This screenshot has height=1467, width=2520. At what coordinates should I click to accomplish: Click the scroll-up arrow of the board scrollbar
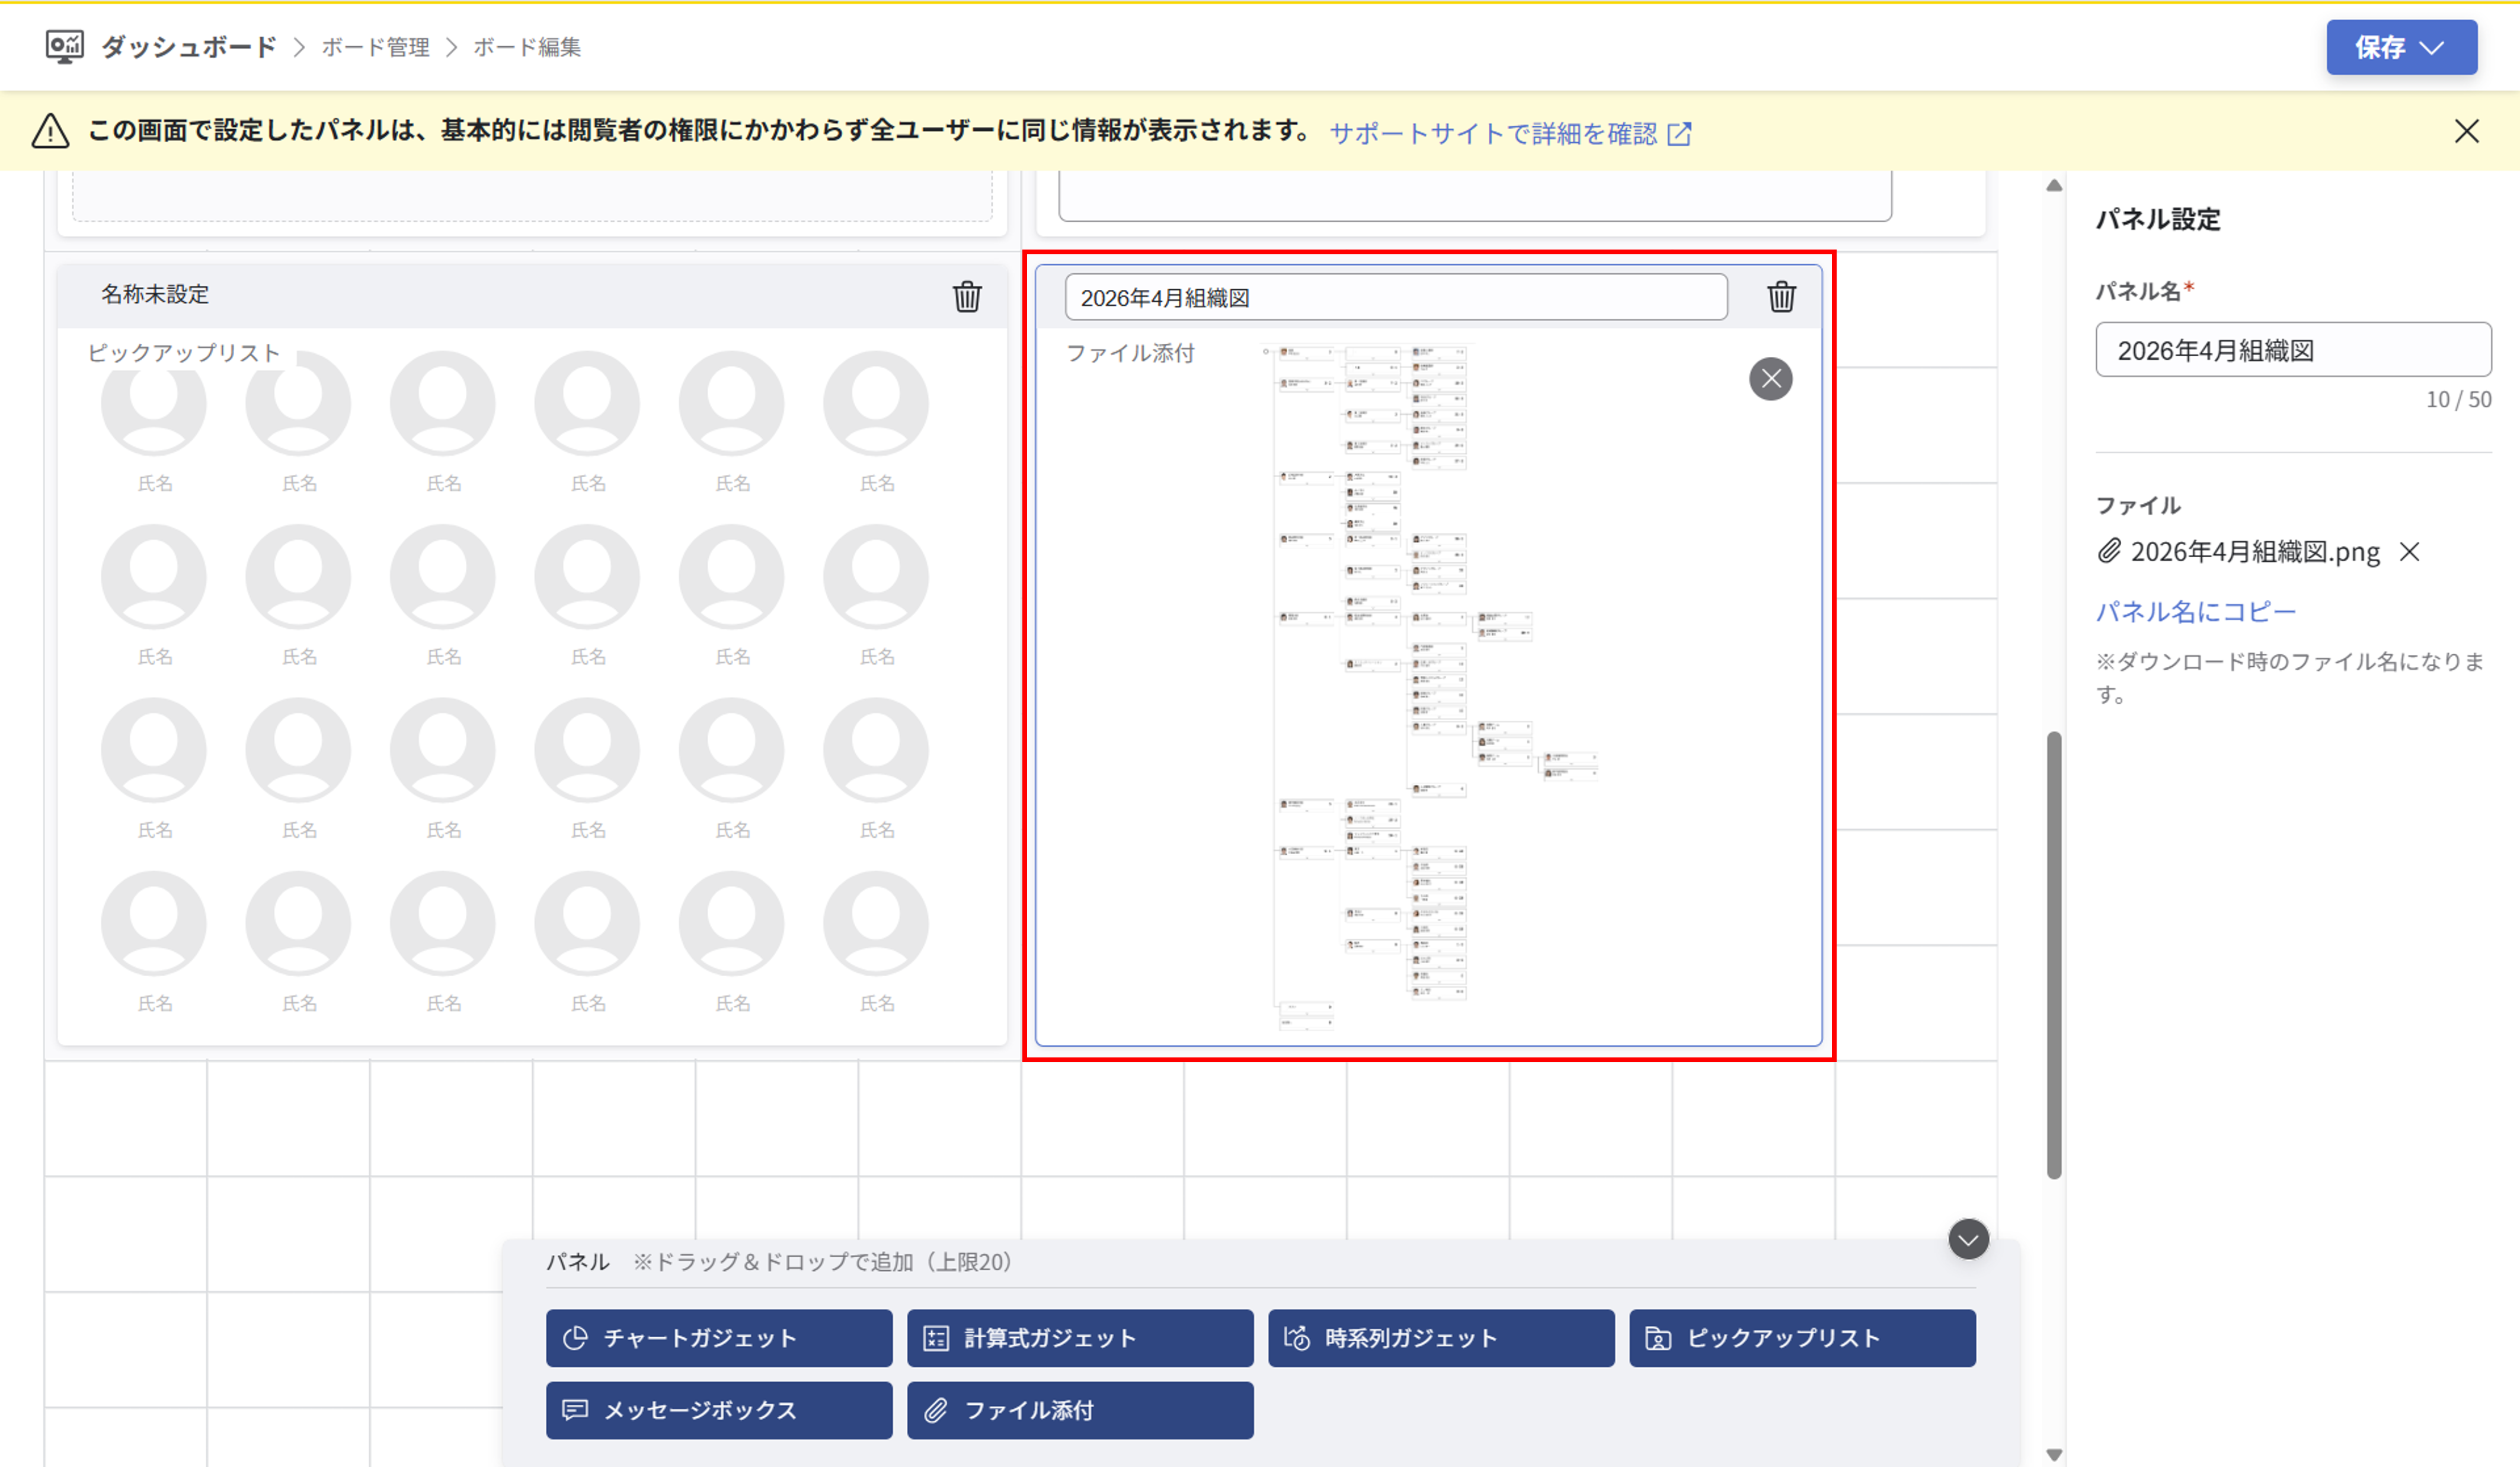point(2054,185)
